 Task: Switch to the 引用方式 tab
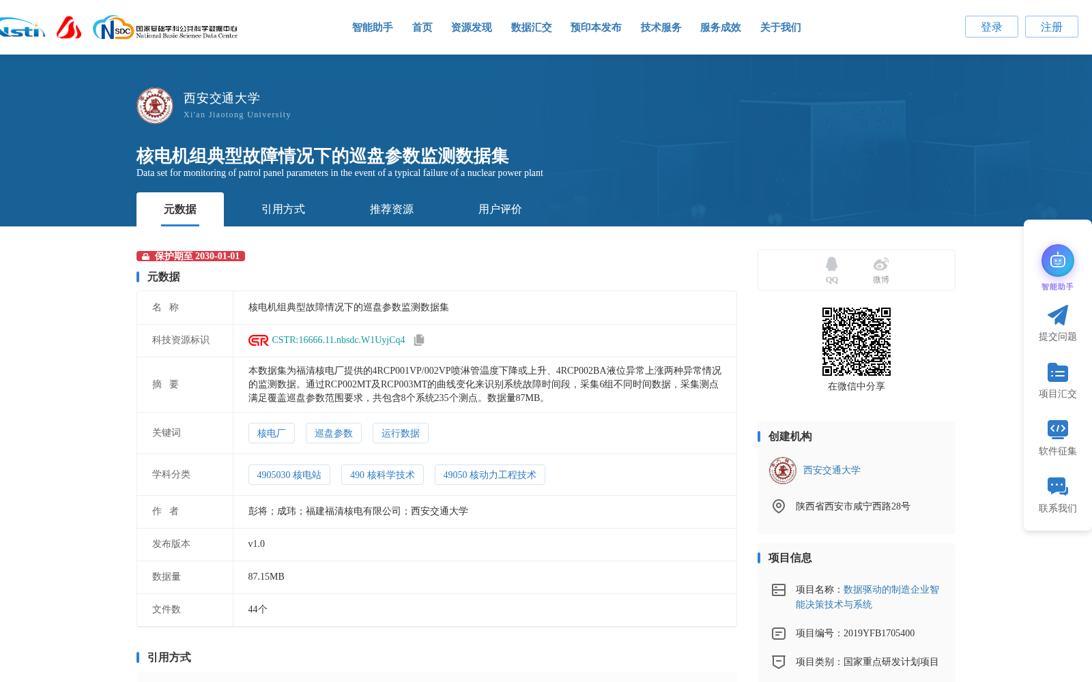coord(283,209)
